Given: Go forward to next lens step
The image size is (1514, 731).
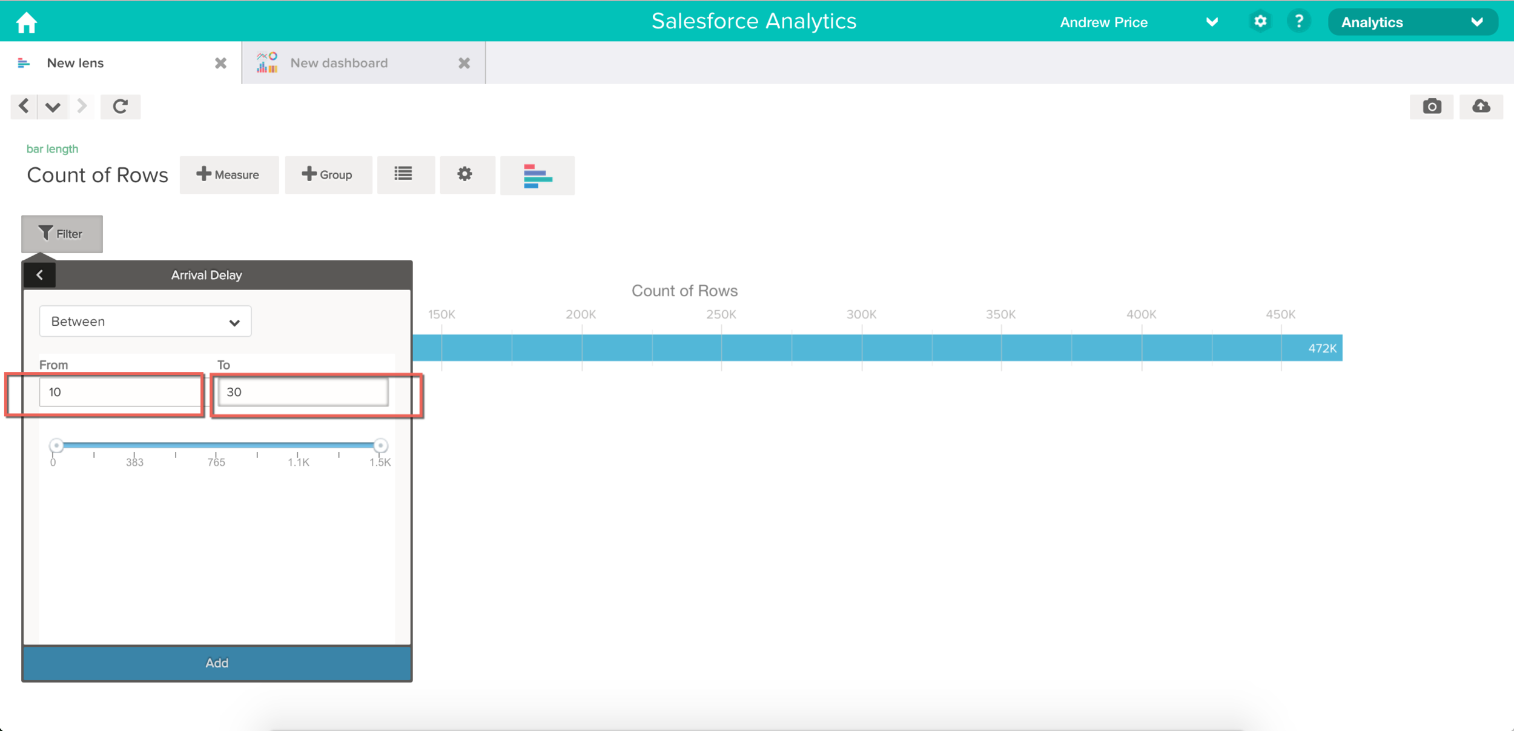Looking at the screenshot, I should [x=82, y=107].
